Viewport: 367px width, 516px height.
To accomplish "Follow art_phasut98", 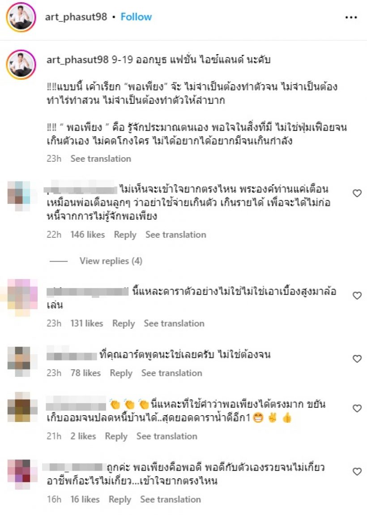I will (x=136, y=17).
